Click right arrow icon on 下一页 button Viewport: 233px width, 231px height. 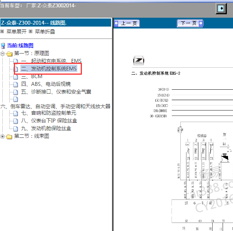click(x=201, y=23)
